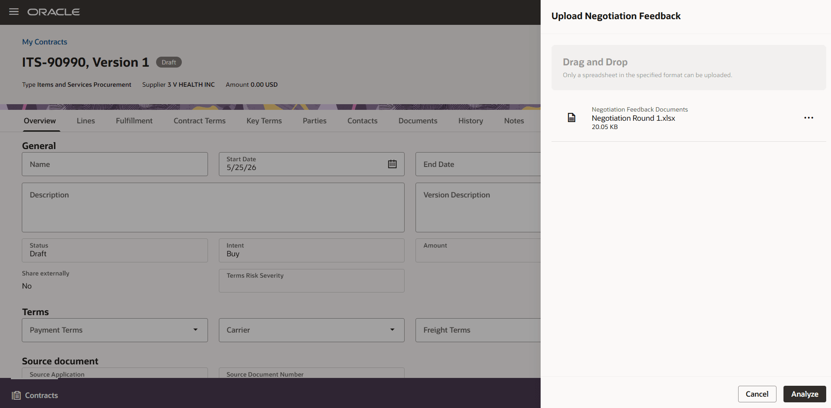
Task: Expand the Payment Terms dropdown
Action: click(195, 330)
